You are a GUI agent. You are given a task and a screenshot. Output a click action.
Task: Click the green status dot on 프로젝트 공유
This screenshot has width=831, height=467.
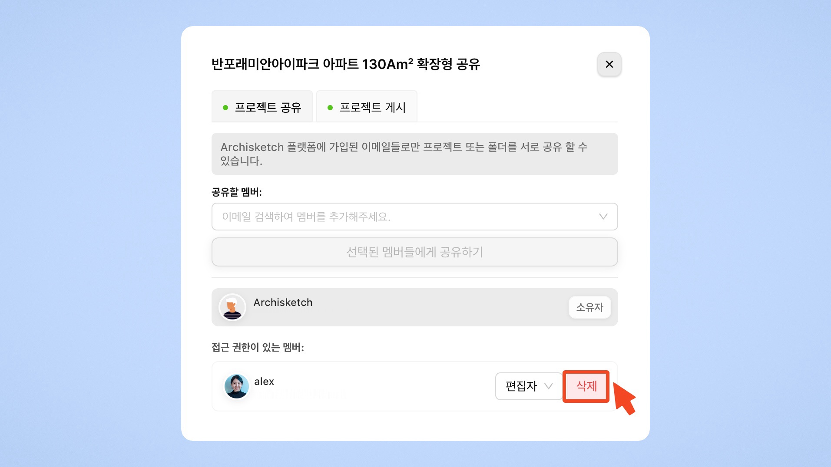click(225, 108)
